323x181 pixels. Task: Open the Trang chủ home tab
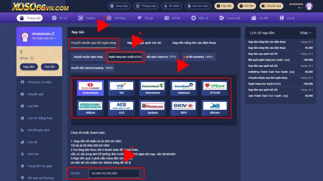29,18
